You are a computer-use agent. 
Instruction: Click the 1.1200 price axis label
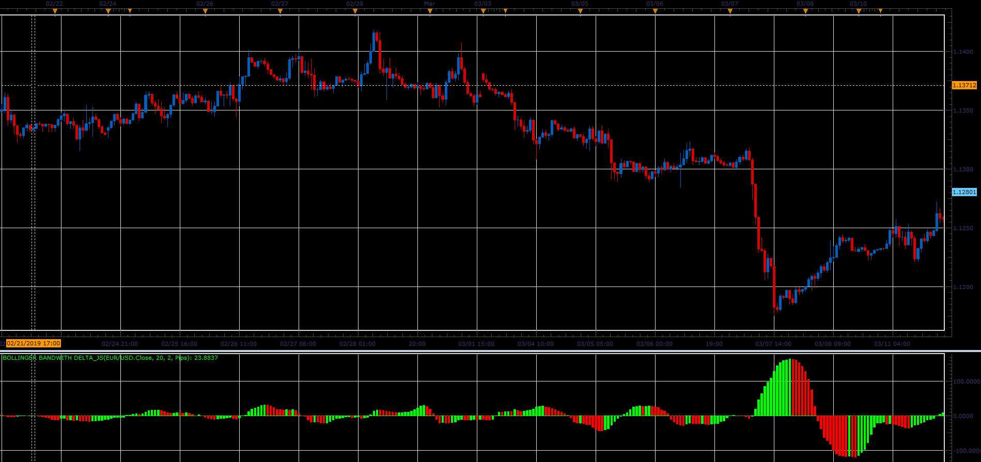pos(963,287)
